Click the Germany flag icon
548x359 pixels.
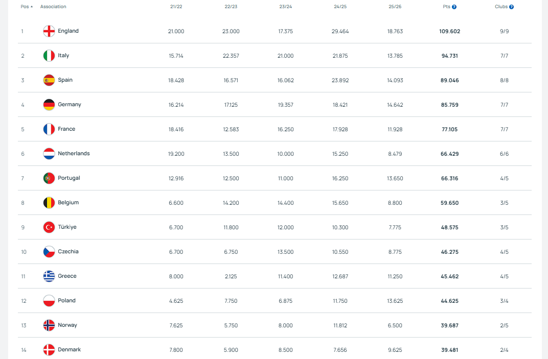click(49, 105)
